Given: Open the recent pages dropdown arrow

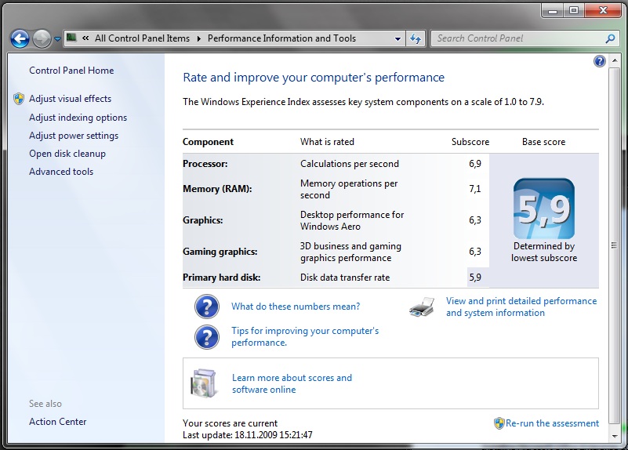Looking at the screenshot, I should [x=57, y=39].
